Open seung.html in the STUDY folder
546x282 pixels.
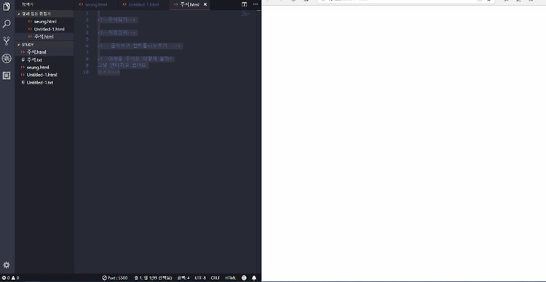(x=38, y=68)
